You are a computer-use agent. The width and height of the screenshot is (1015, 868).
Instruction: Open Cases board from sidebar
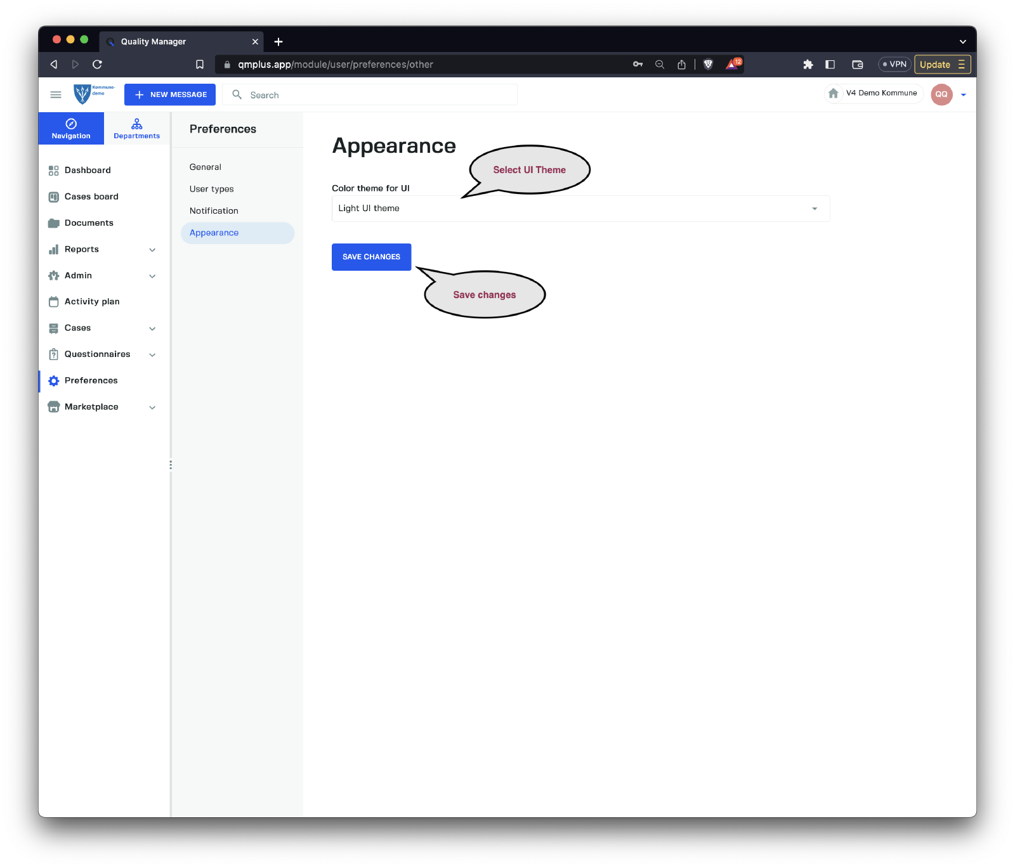[x=91, y=197]
